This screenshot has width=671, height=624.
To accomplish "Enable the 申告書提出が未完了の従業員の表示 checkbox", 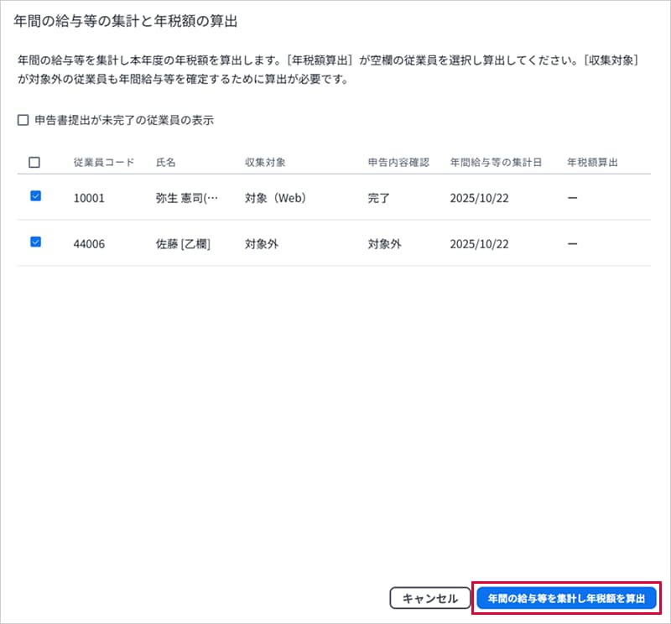I will click(x=23, y=120).
